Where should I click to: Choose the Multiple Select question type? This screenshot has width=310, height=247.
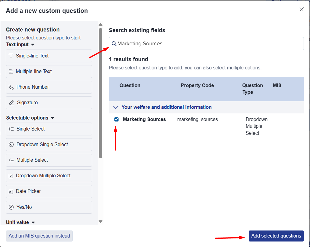(49, 160)
